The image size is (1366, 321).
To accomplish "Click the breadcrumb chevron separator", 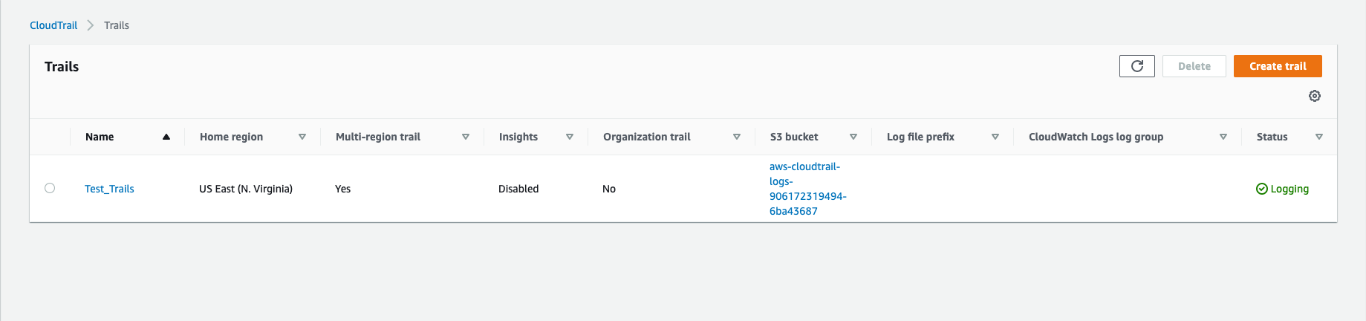I will click(x=91, y=25).
